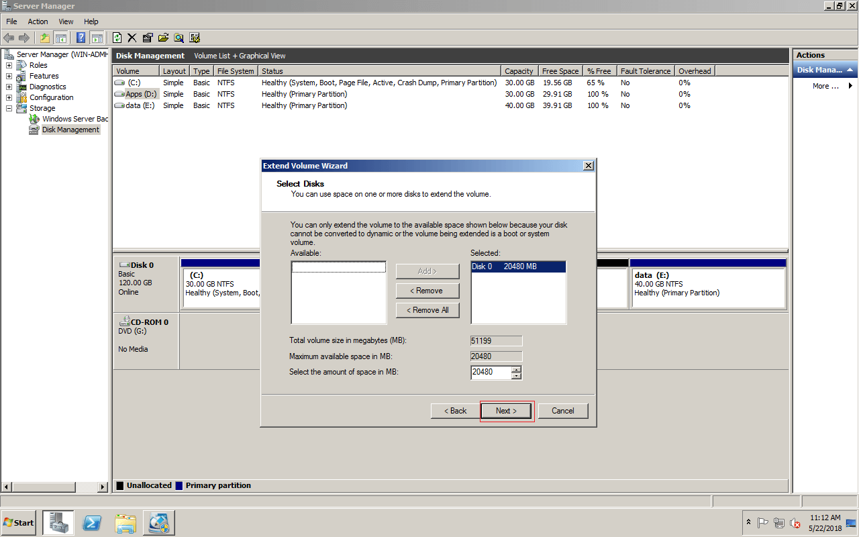
Task: Open Server Manager from the taskbar
Action: coord(58,523)
